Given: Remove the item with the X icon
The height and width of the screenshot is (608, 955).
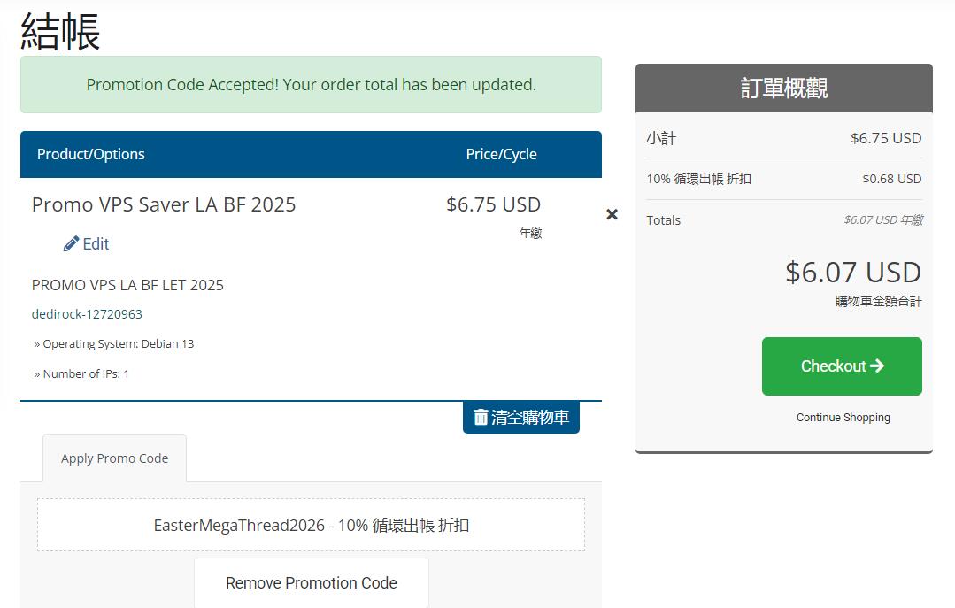Looking at the screenshot, I should 612,214.
